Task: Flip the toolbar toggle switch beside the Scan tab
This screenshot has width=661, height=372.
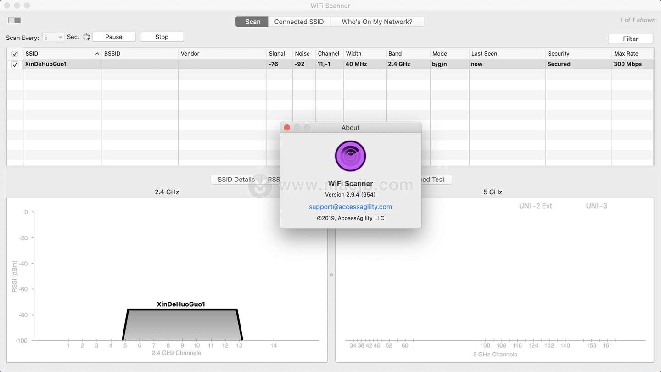Action: 14,21
